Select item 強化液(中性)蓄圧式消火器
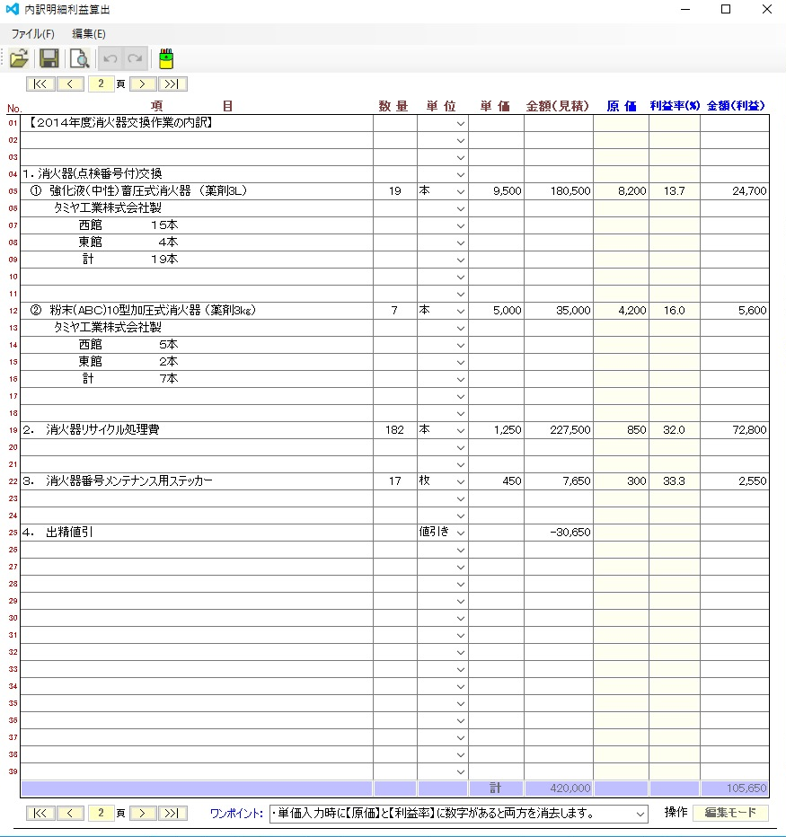This screenshot has width=786, height=837. 197,191
